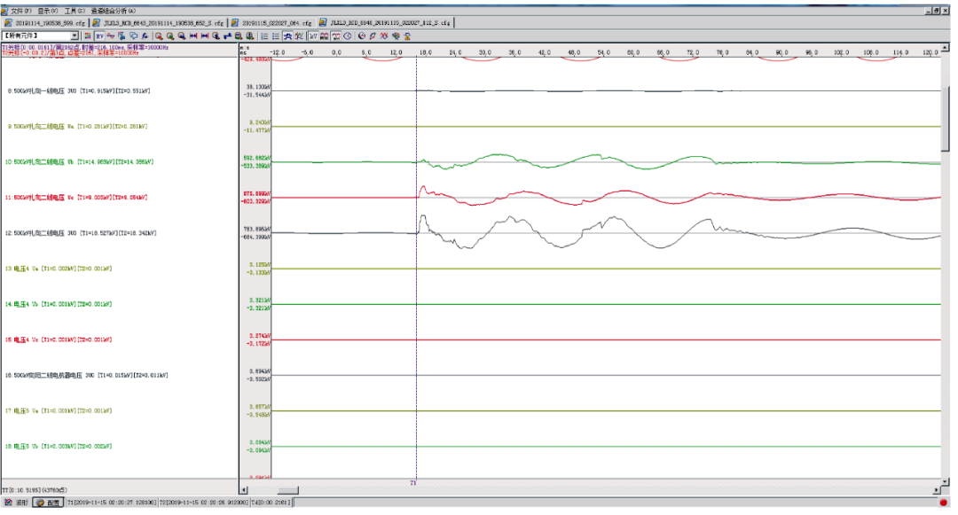This screenshot has width=958, height=515.
Task: Click the horizontal scrollbar thumb
Action: tap(287, 490)
